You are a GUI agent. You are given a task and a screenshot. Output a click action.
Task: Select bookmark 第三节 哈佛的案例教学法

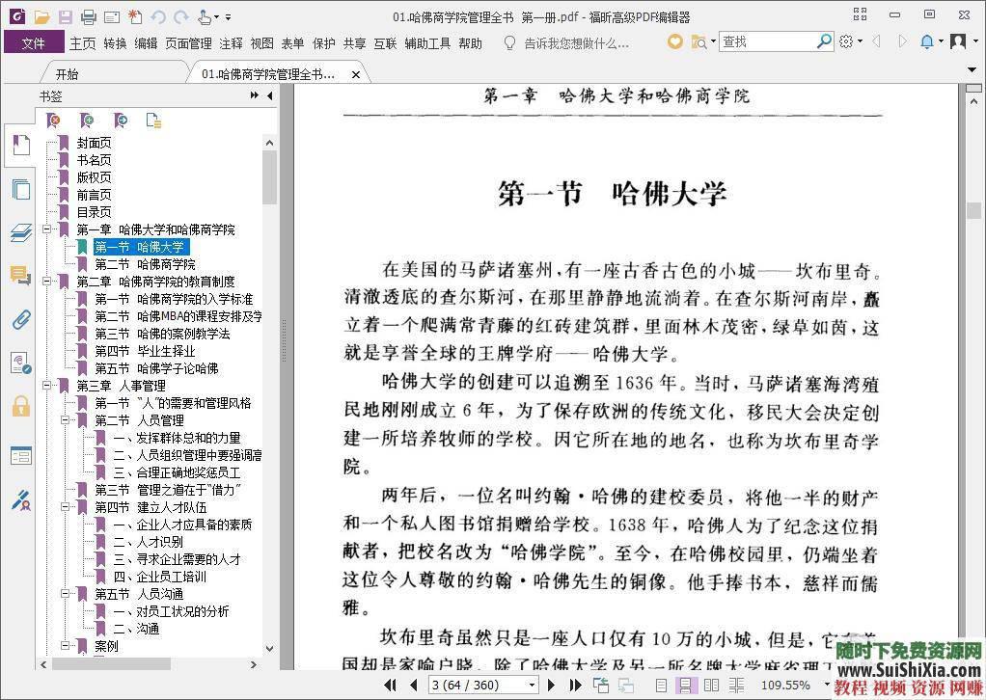[162, 334]
